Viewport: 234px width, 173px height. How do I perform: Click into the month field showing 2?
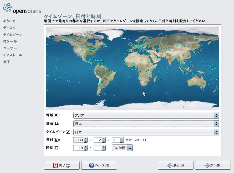pyautogui.click(x=98, y=140)
